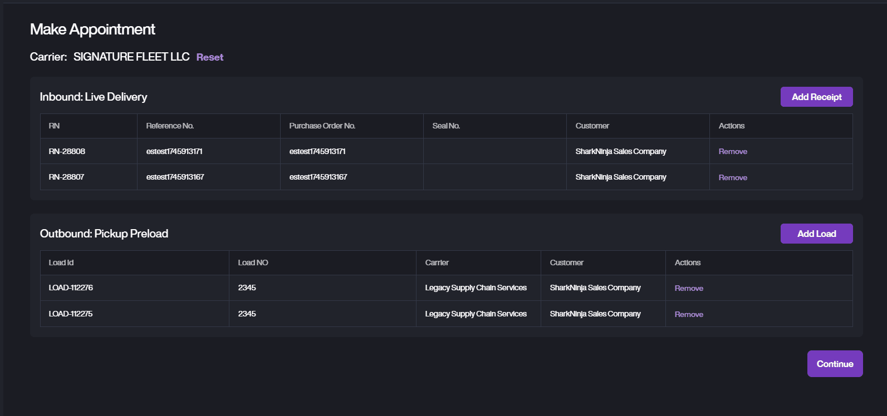Select the RN-28808 cell

point(67,151)
